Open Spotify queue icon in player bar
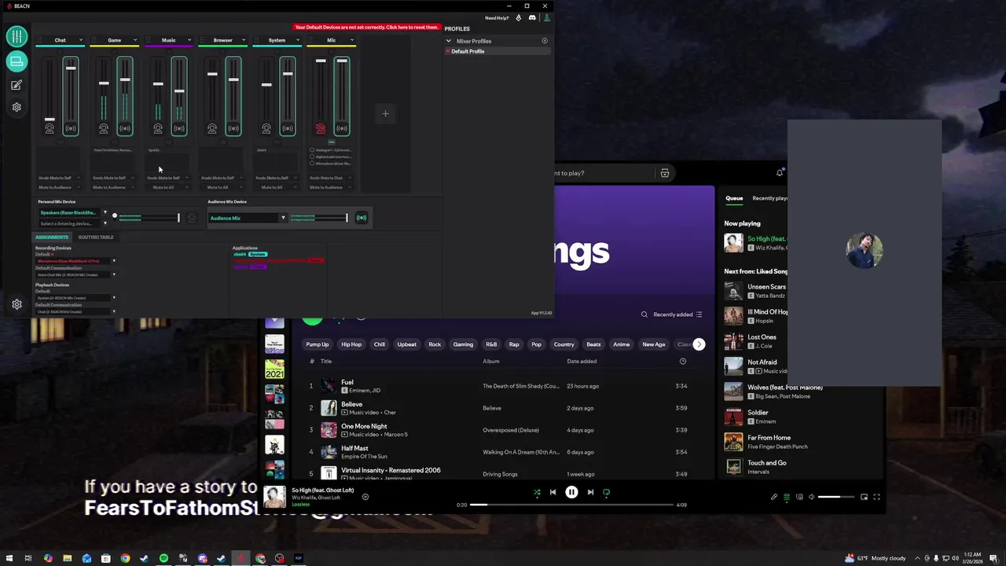 (x=787, y=497)
